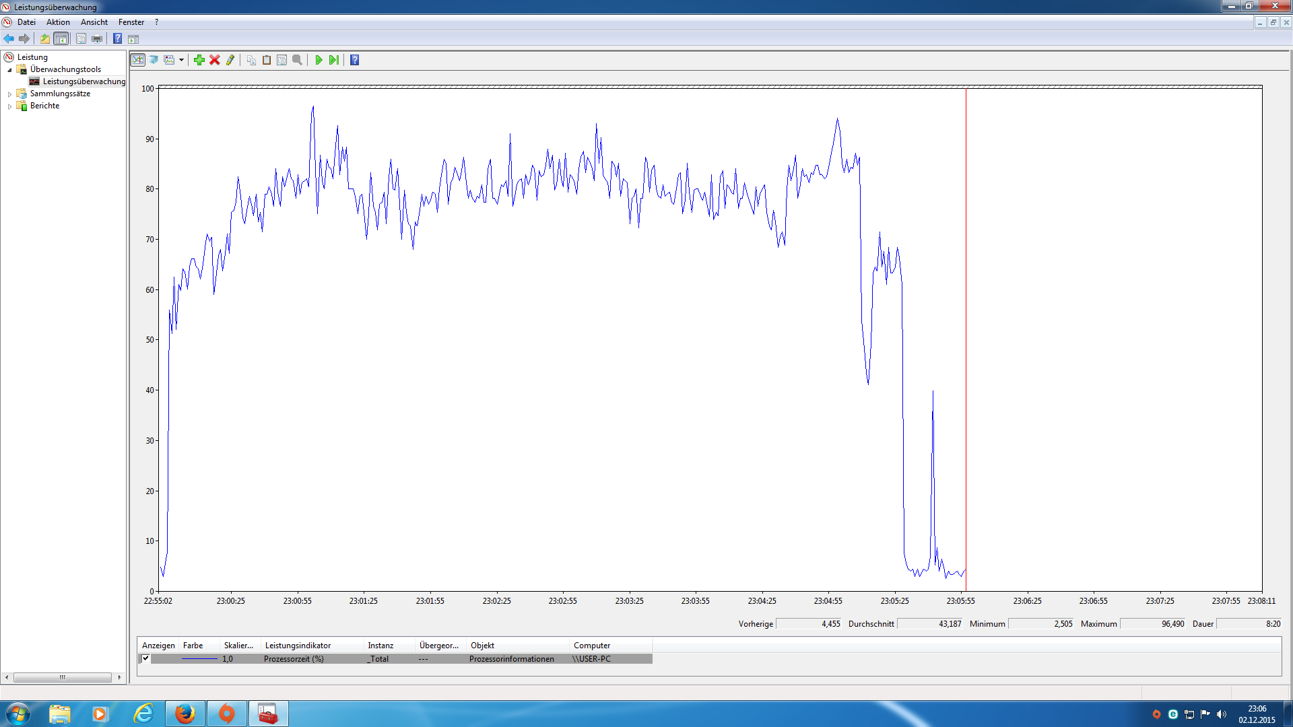Viewport: 1293px width, 727px height.
Task: Click the highlight marker pen icon
Action: (x=230, y=60)
